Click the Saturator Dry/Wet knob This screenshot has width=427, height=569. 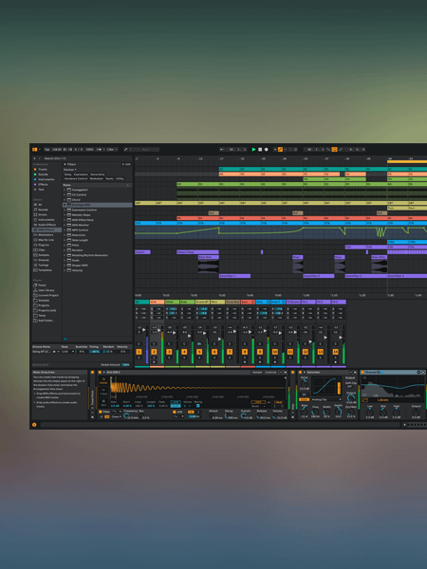coord(351,411)
